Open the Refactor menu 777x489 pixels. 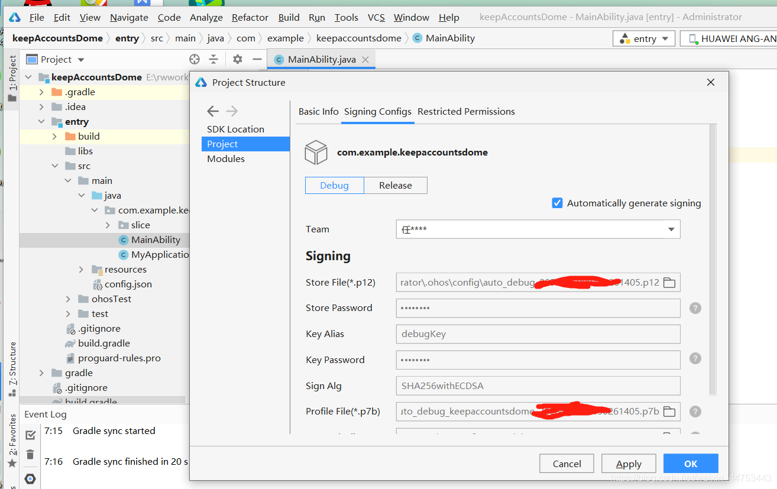tap(250, 17)
